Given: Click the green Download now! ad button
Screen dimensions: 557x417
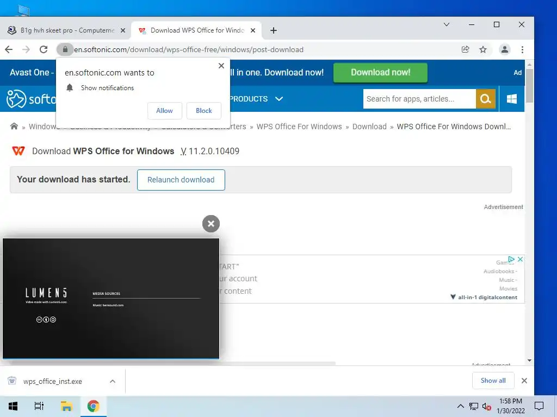Looking at the screenshot, I should click(380, 72).
